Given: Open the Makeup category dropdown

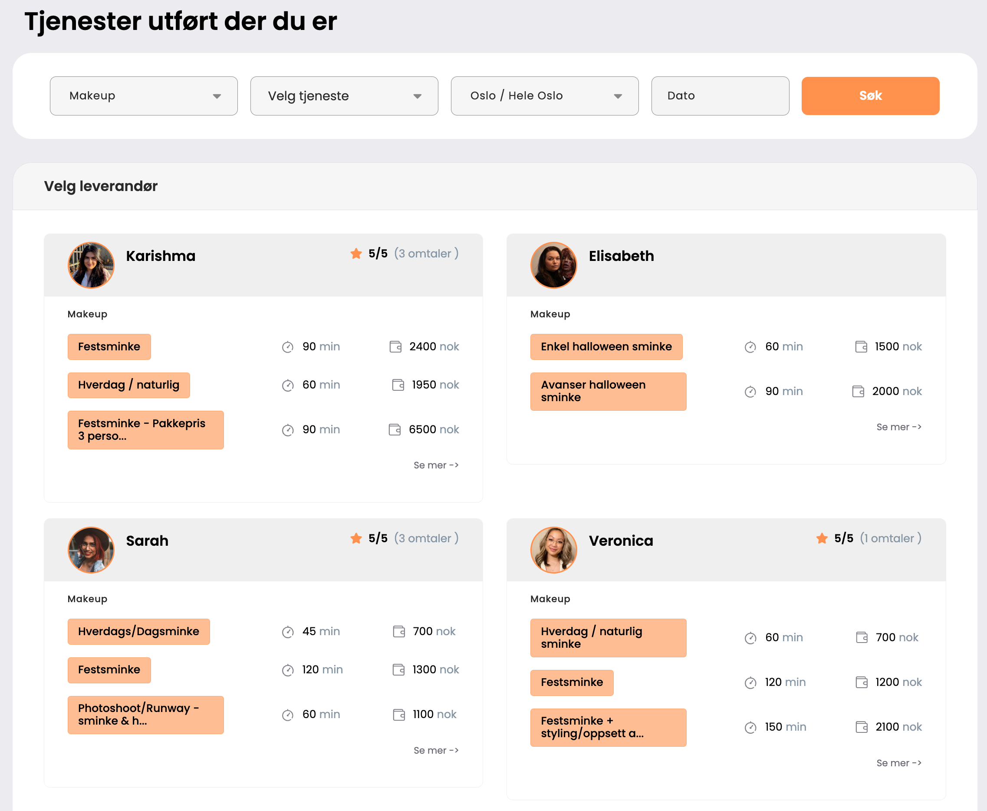Looking at the screenshot, I should pos(144,96).
